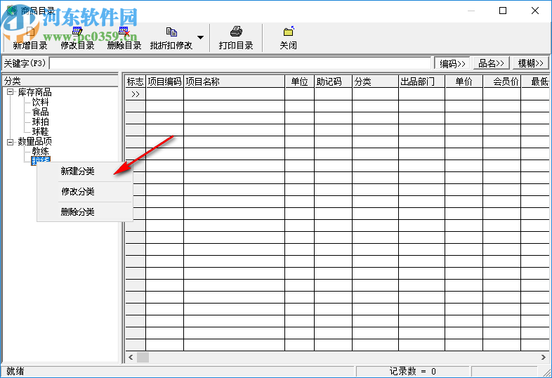Screen dimensions: 552x378
Task: Focus the 关键字(F3) search field
Action: point(240,63)
